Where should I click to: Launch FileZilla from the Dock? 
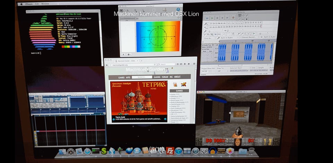(x=170, y=151)
